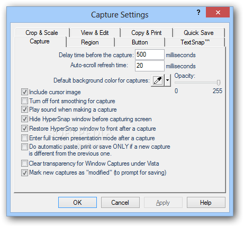This screenshot has height=227, width=244.
Task: Click the opacity maximum value 255
Action: (218, 91)
